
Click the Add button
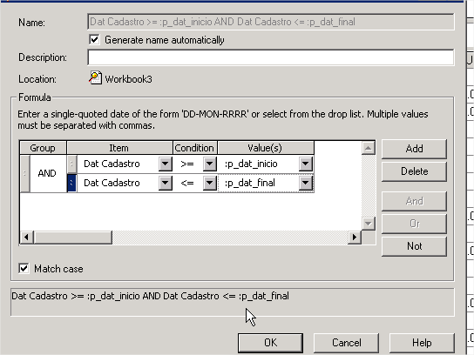coord(414,149)
